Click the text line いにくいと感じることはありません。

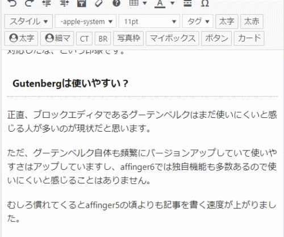[x=79, y=180]
